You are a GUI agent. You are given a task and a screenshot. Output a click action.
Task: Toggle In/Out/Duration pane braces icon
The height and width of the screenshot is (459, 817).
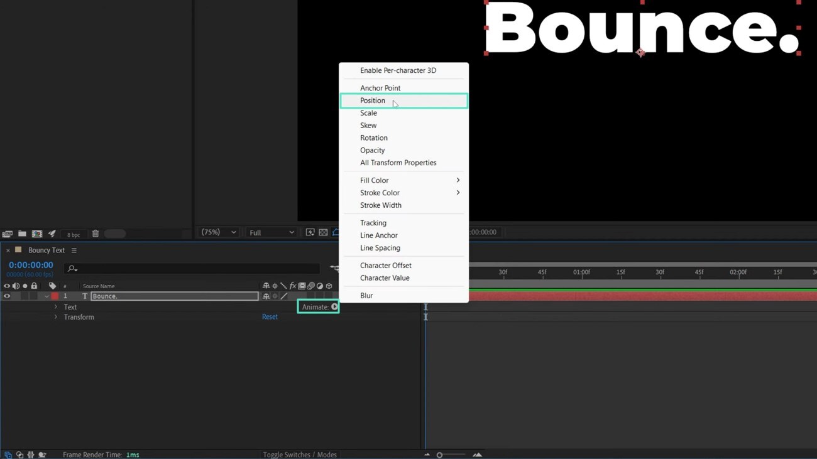pos(31,455)
